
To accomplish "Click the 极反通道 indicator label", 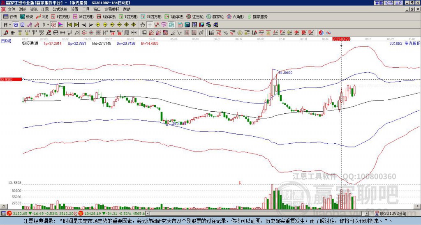I will [30, 43].
